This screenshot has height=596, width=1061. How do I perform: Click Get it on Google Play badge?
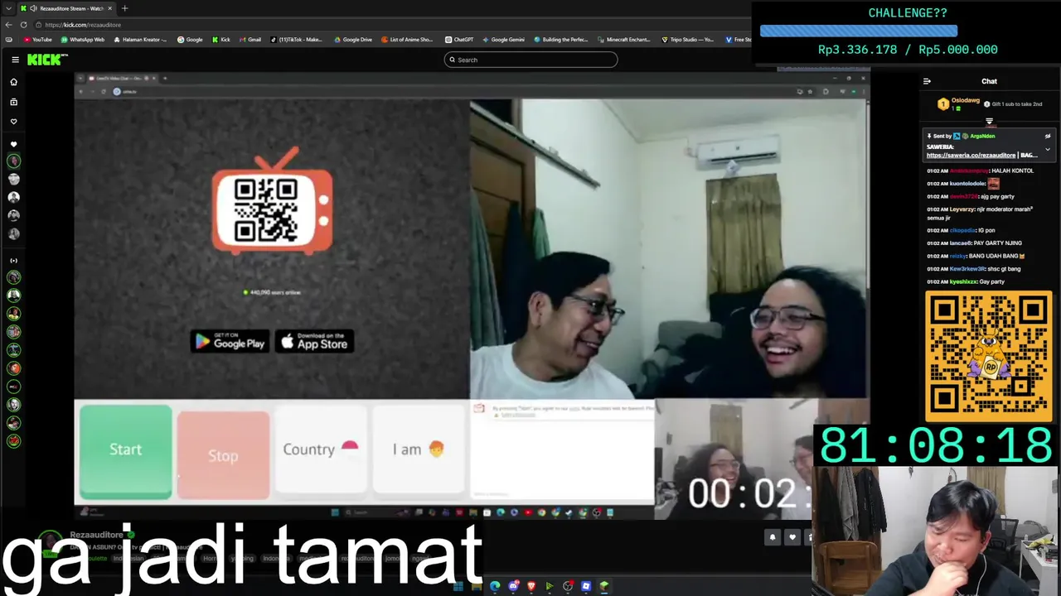[230, 342]
